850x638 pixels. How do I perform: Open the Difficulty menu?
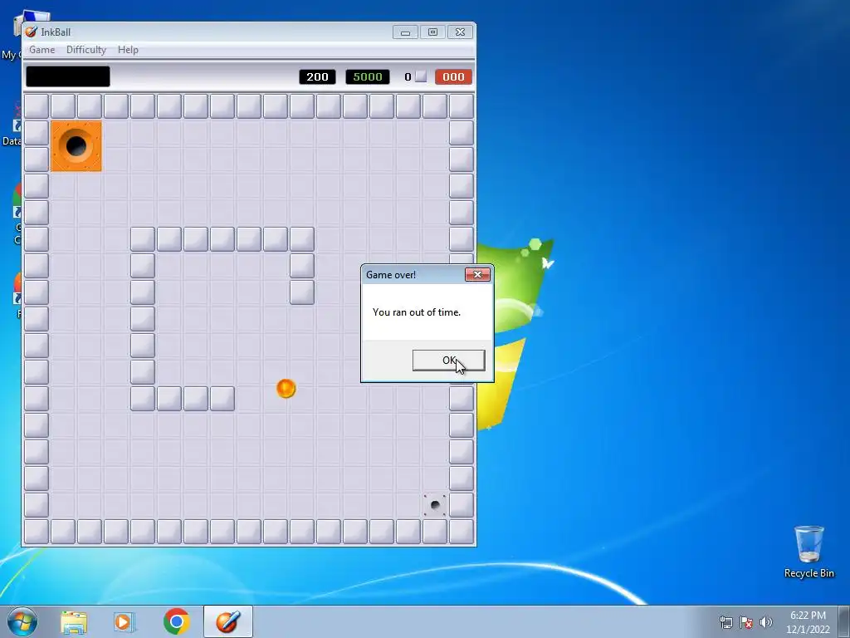click(x=86, y=49)
